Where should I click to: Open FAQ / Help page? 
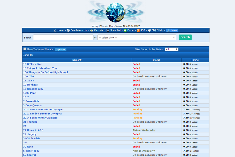157,30
